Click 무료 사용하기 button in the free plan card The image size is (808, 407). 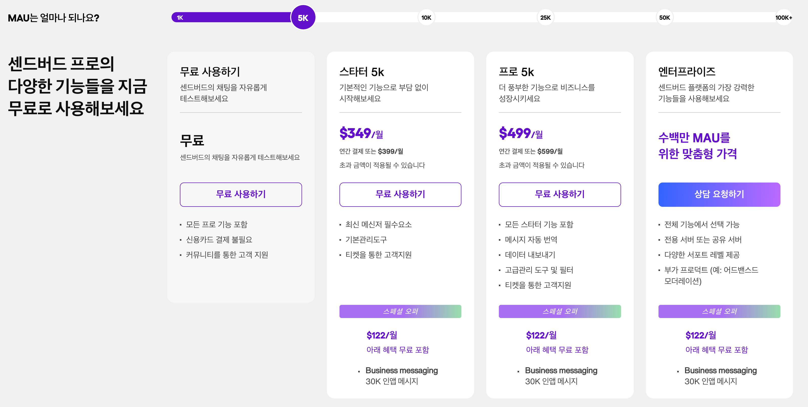241,194
